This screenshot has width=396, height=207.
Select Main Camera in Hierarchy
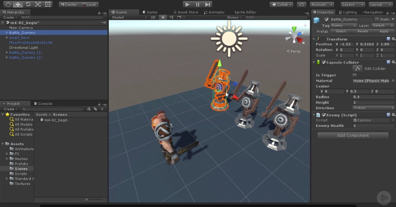point(21,28)
